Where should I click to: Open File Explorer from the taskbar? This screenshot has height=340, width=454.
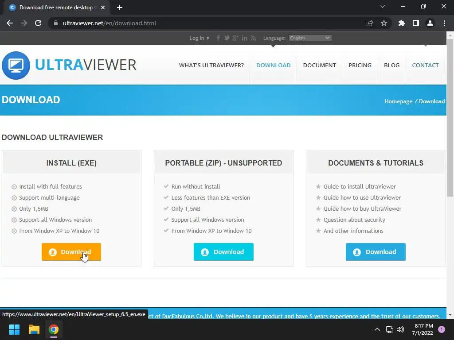[x=34, y=329]
